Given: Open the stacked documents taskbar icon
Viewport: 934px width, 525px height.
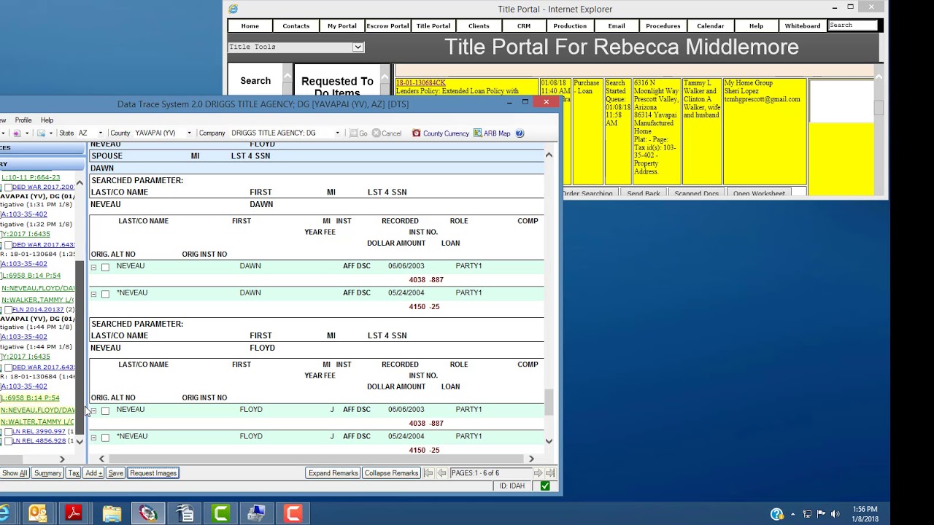Looking at the screenshot, I should [185, 513].
